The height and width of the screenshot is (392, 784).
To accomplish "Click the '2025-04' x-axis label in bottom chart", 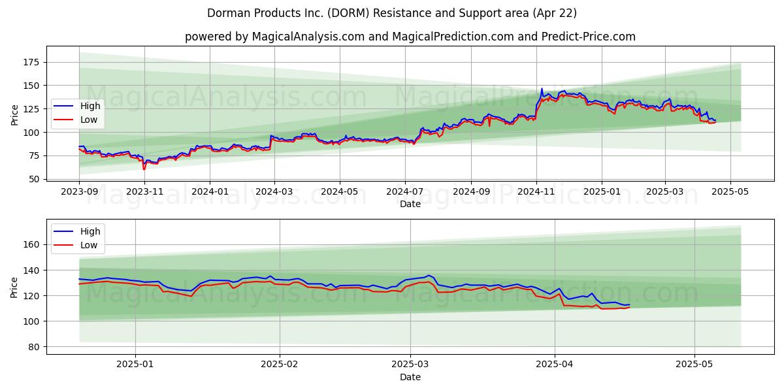I will (x=555, y=365).
